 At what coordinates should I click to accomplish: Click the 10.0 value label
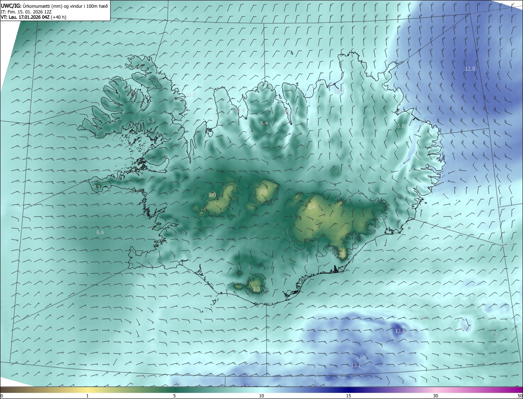[190, 95]
